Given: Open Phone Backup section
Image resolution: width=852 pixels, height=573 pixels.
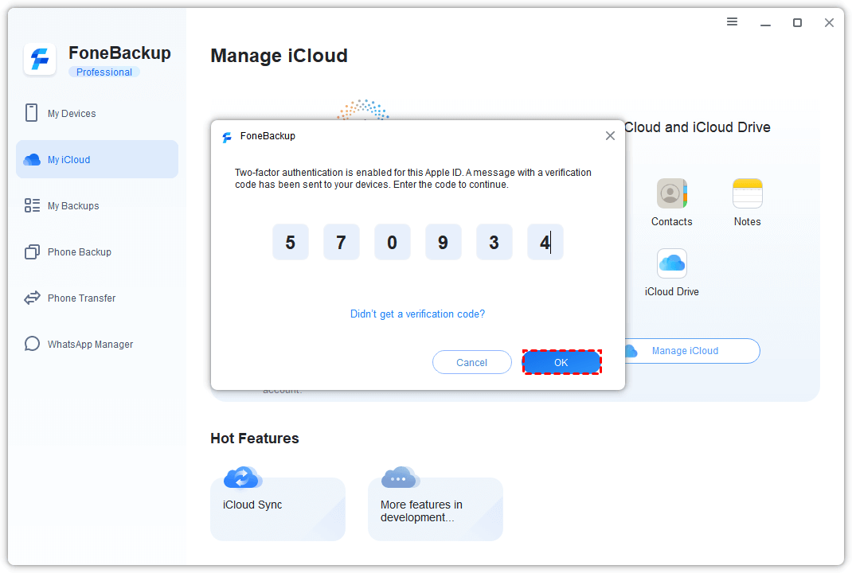Looking at the screenshot, I should point(97,251).
